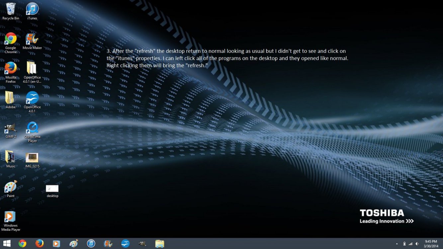Select the file named desktop
The height and width of the screenshot is (249, 443).
tap(52, 189)
